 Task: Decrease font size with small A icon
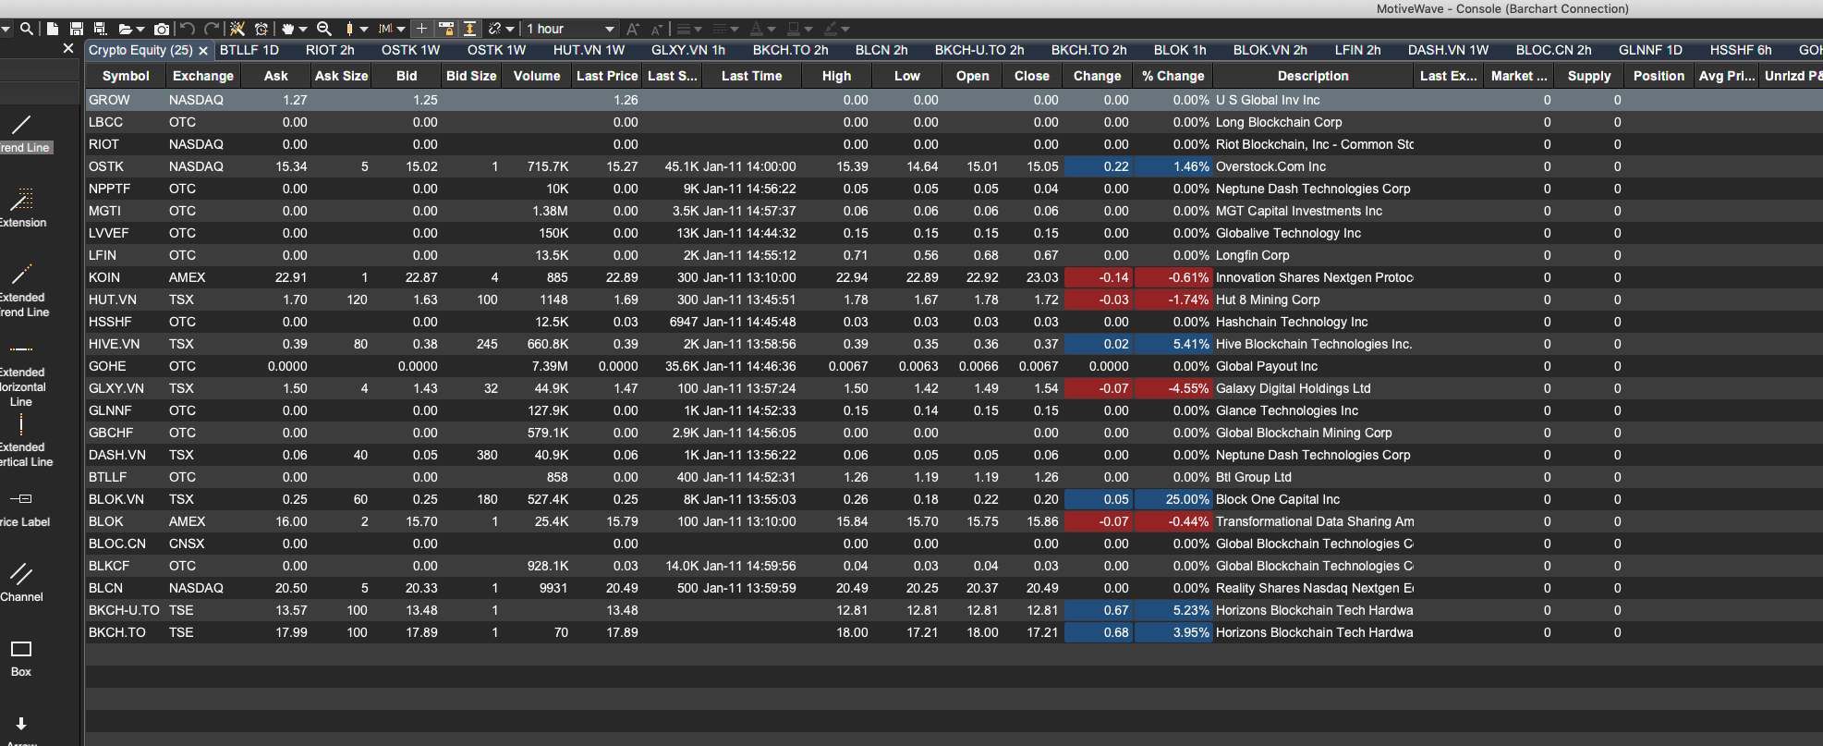657,29
